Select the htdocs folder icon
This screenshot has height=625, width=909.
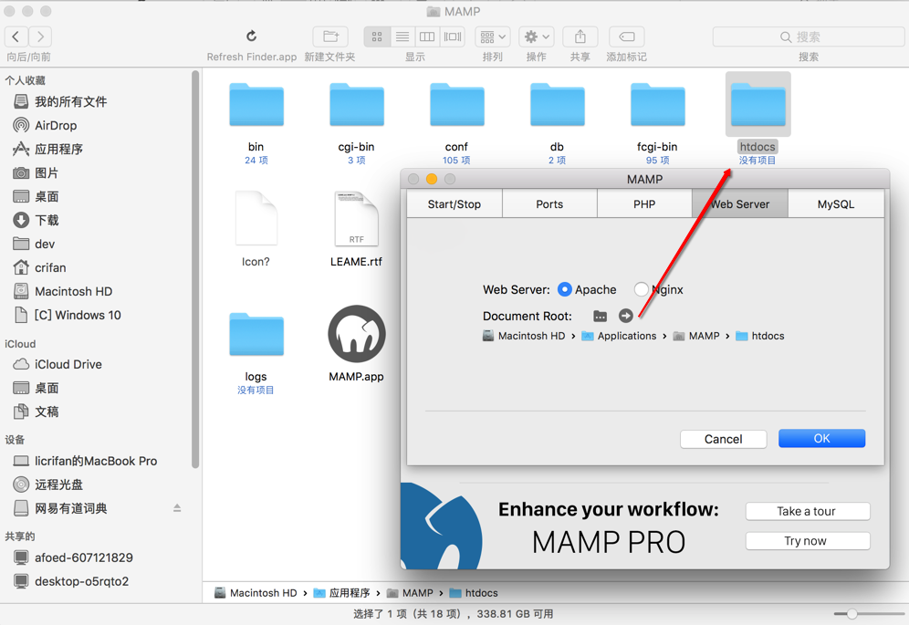pyautogui.click(x=757, y=106)
